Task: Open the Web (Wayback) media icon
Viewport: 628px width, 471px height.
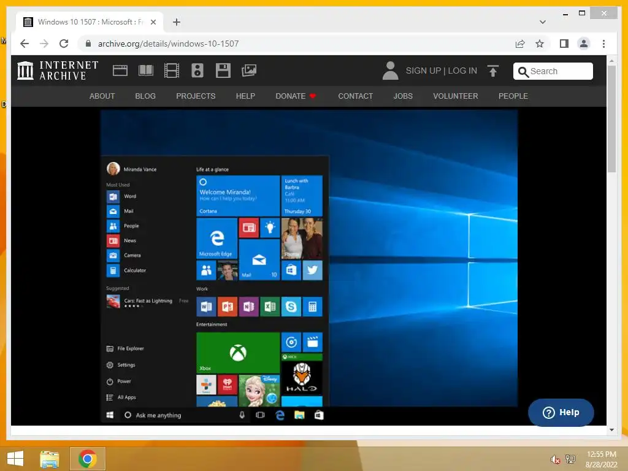Action: (120, 71)
